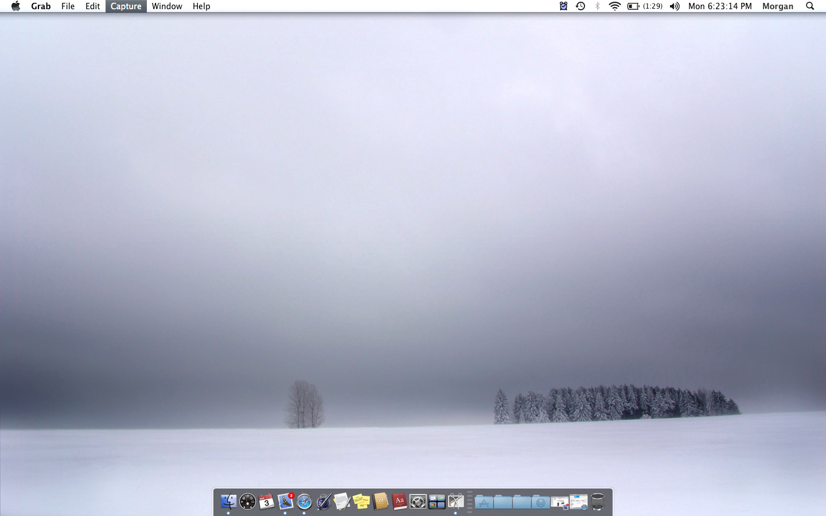Viewport: 826px width, 516px height.
Task: Open the Wi-Fi status menu
Action: pyautogui.click(x=614, y=6)
